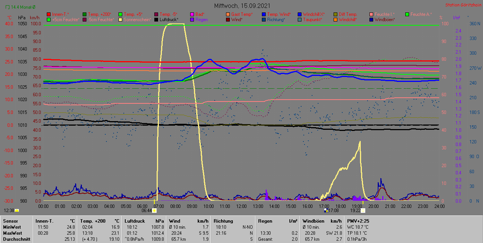Click the purple Regen swatch
This screenshot has width=483, height=243.
[192, 19]
